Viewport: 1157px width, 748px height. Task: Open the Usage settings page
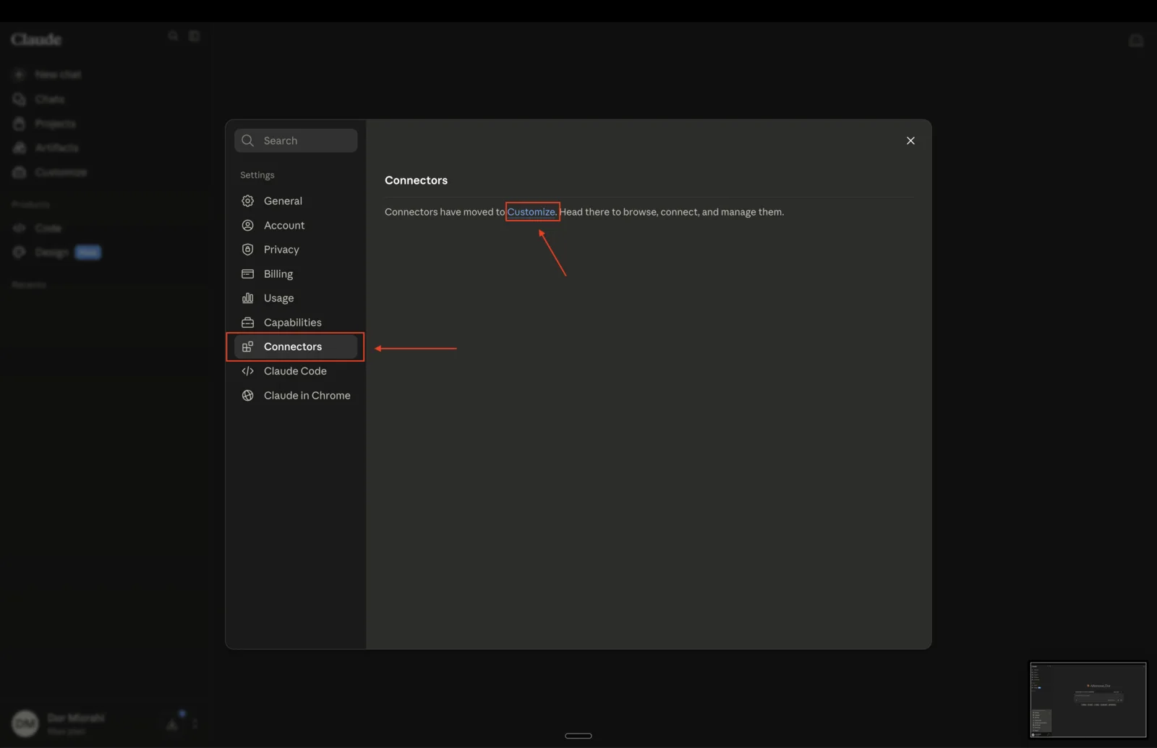click(296, 298)
